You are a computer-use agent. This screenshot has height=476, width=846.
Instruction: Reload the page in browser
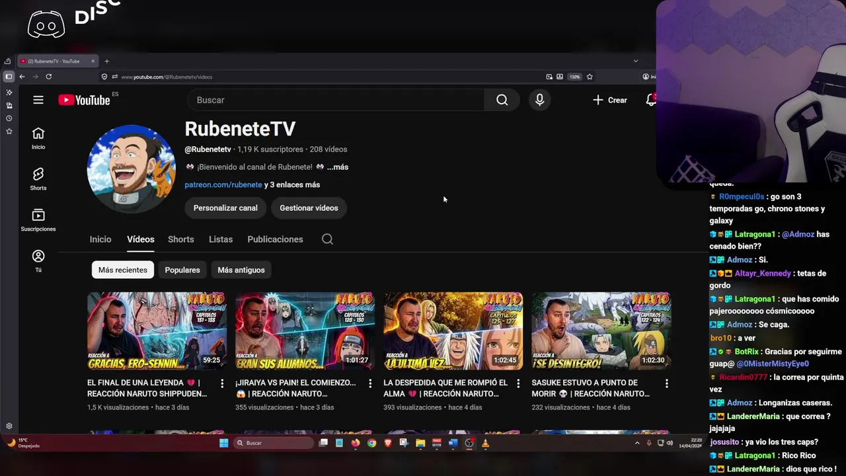[x=48, y=77]
